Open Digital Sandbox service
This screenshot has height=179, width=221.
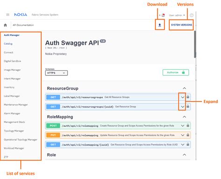pyautogui.click(x=13, y=61)
